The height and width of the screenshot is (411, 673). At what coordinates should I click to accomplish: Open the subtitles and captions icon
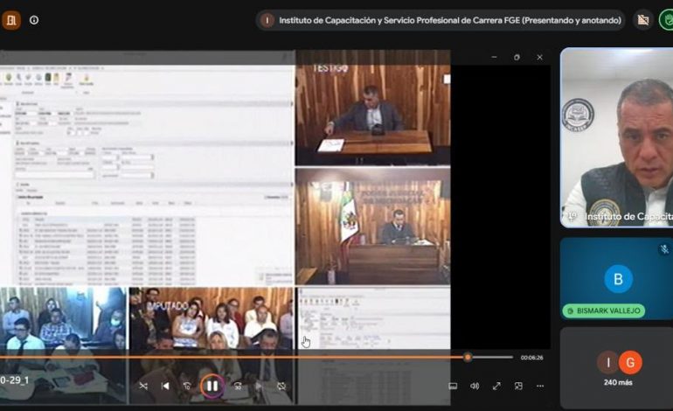453,387
